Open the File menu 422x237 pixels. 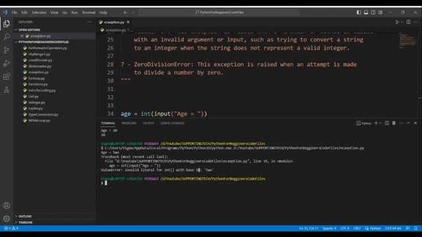[15, 13]
